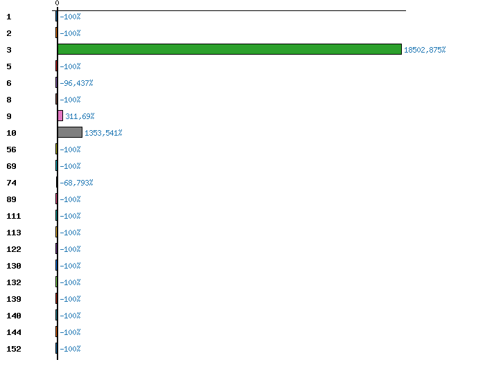Select the 1353,541% value label
The width and height of the screenshot is (485, 380).
[x=103, y=133]
